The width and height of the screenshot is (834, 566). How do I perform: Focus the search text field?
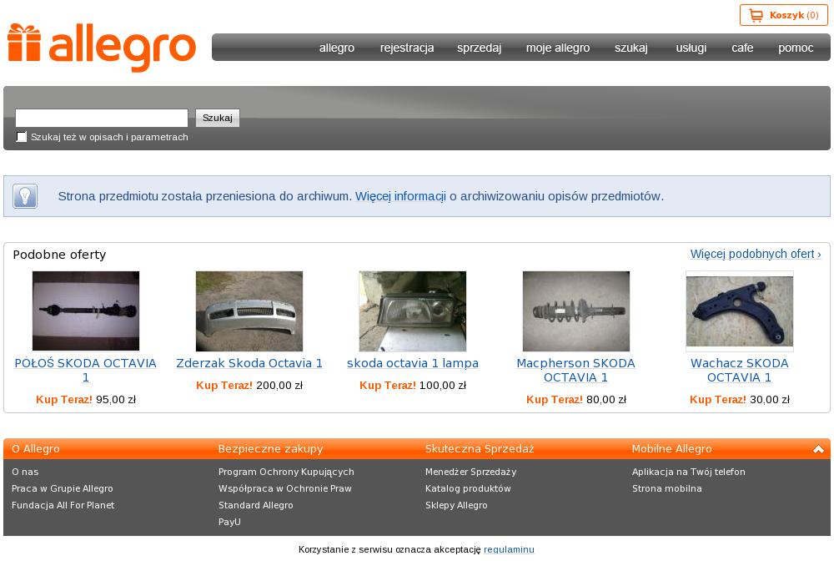[102, 118]
